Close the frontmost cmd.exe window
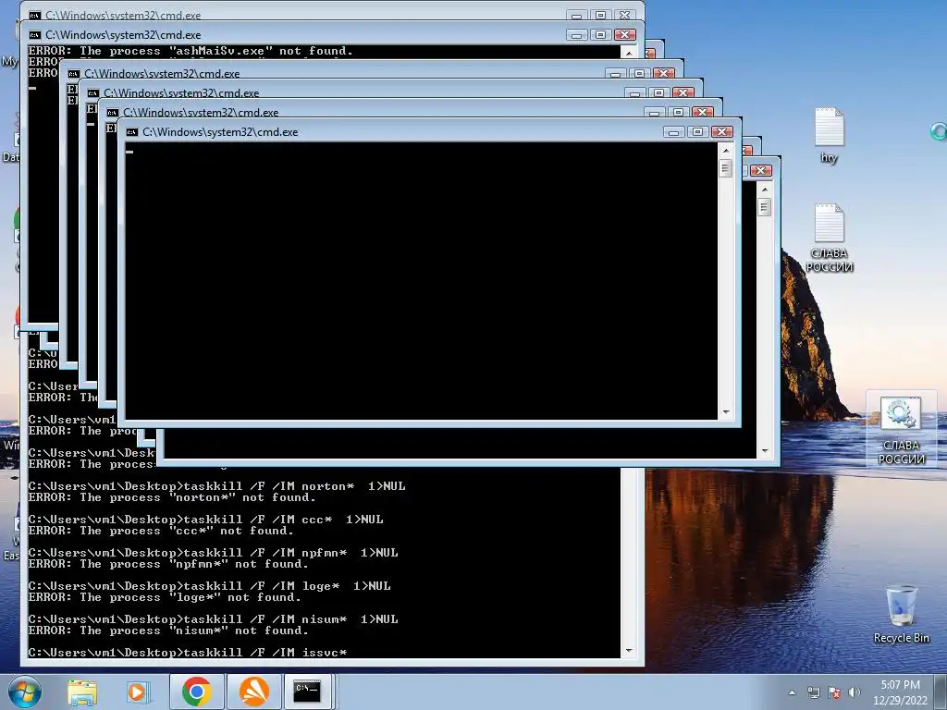947x710 pixels. [721, 131]
